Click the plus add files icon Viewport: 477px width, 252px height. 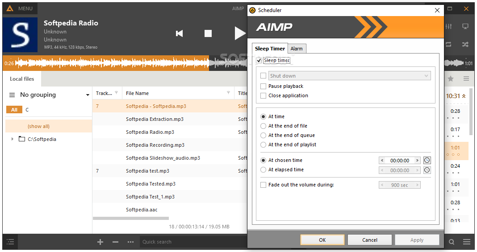pyautogui.click(x=100, y=242)
